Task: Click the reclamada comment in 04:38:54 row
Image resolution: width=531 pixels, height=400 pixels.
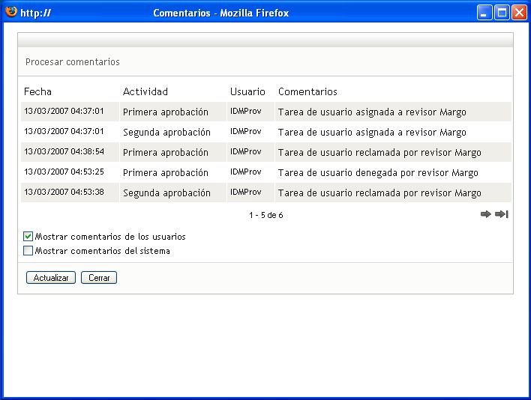Action: click(x=379, y=153)
